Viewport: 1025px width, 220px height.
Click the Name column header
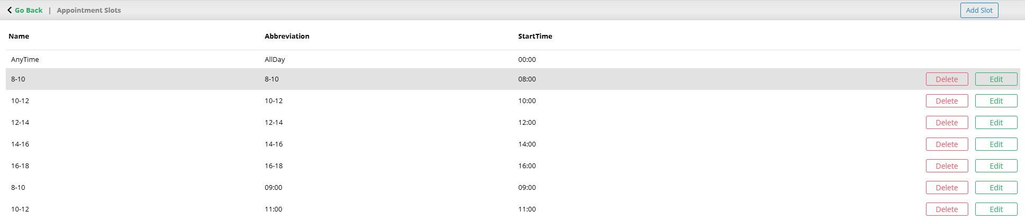pyautogui.click(x=19, y=36)
